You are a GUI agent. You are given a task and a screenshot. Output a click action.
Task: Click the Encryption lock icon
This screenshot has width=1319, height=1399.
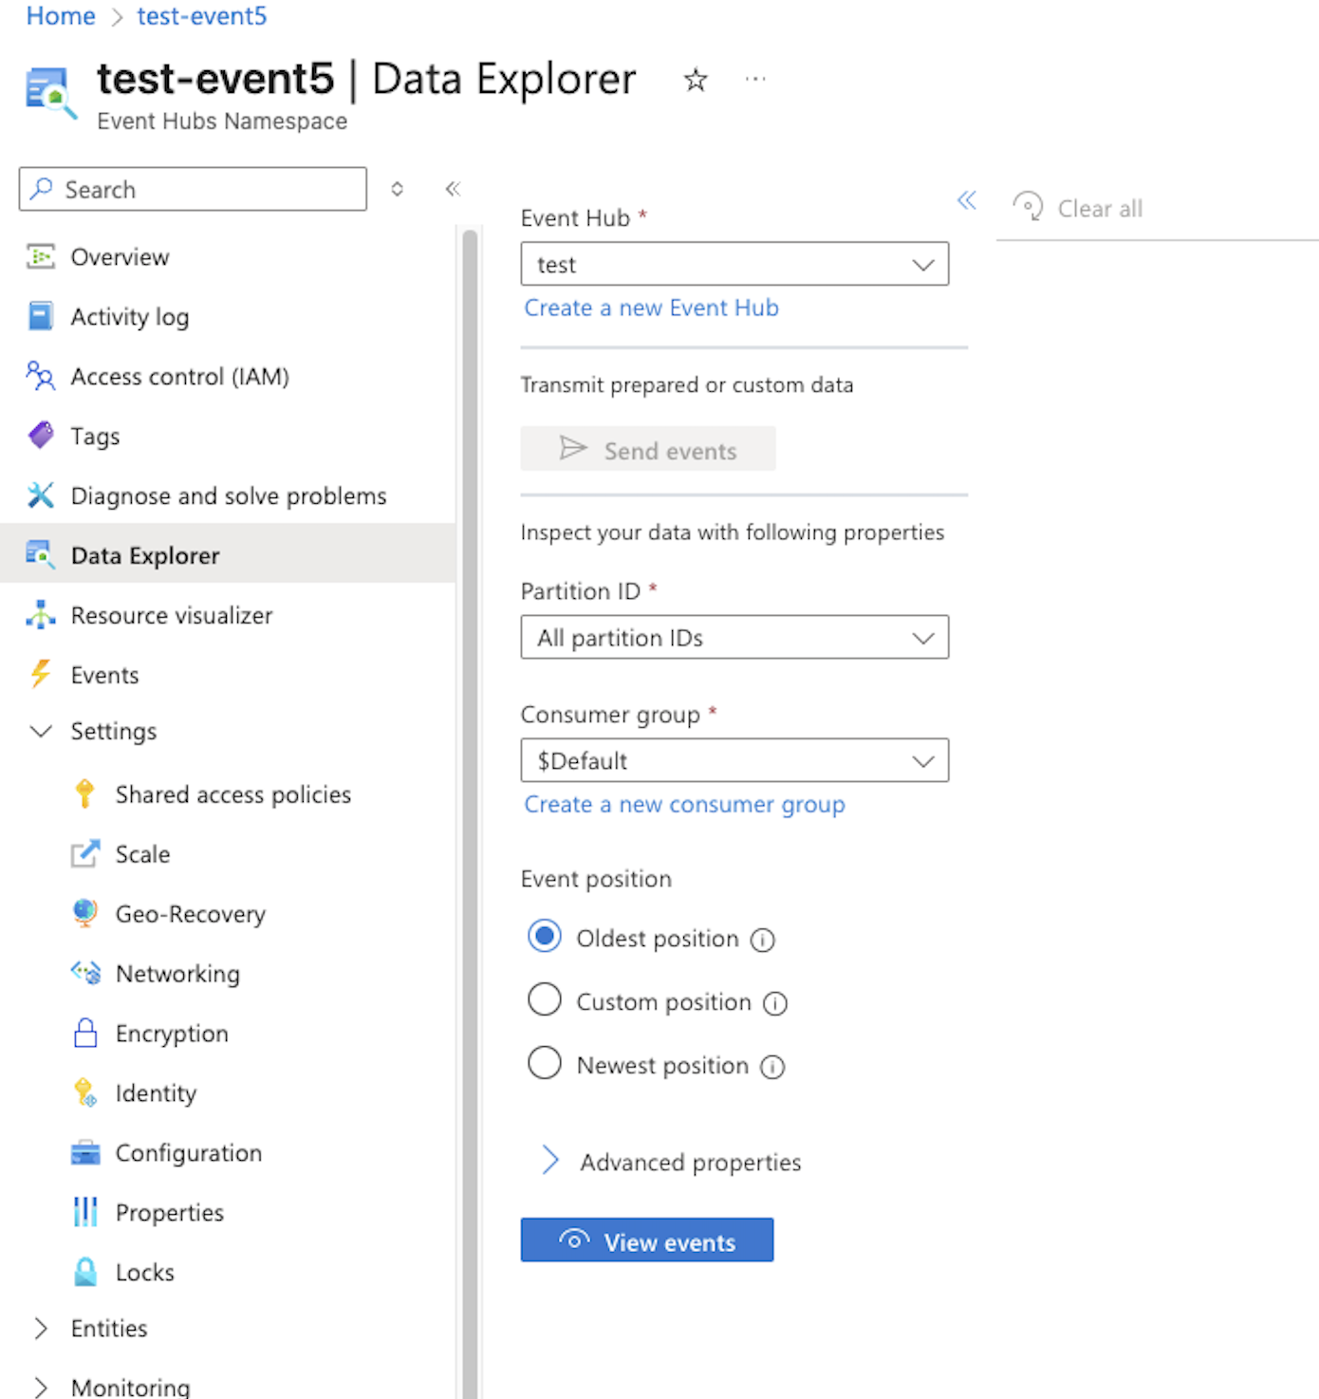(x=85, y=1033)
